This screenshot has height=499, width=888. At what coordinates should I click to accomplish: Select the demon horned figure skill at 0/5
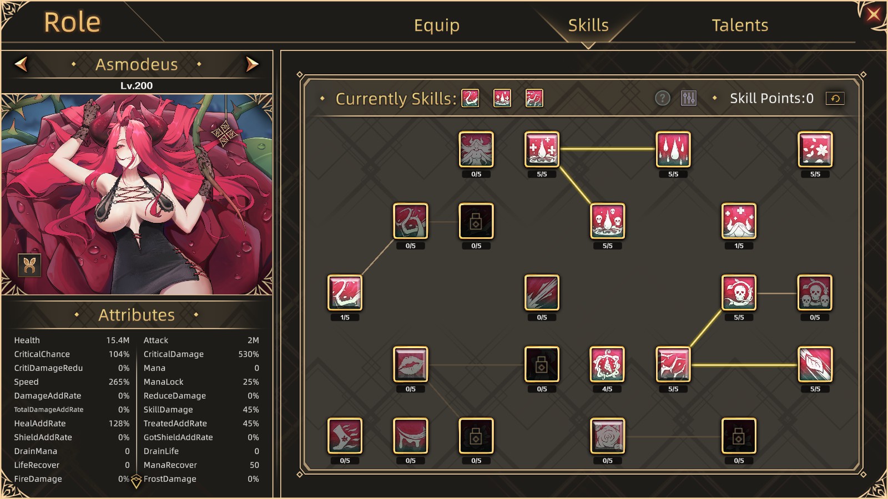click(476, 149)
